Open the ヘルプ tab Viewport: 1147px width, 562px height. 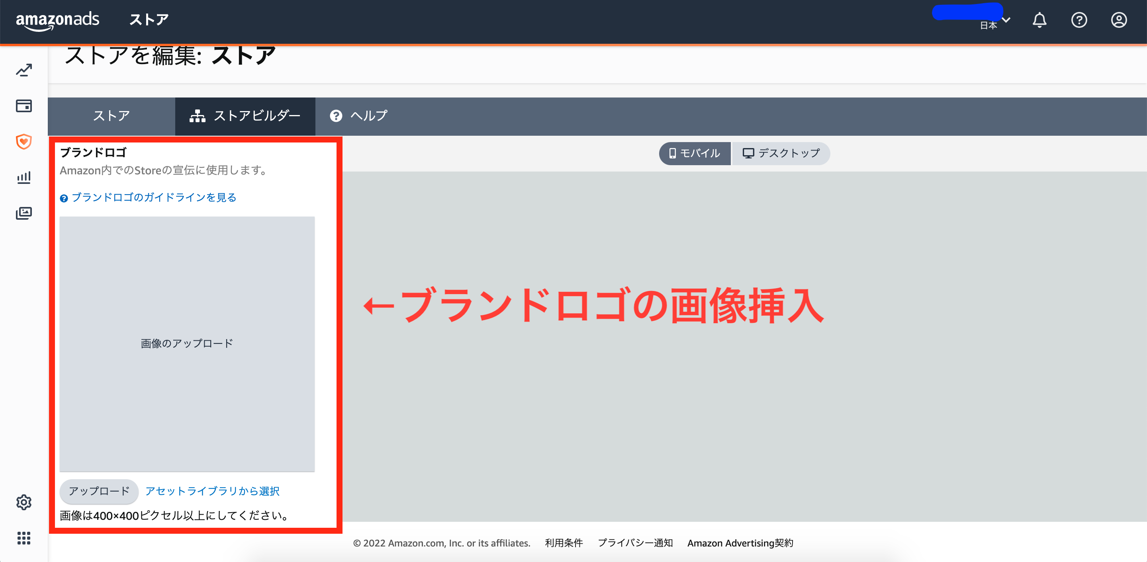coord(359,116)
